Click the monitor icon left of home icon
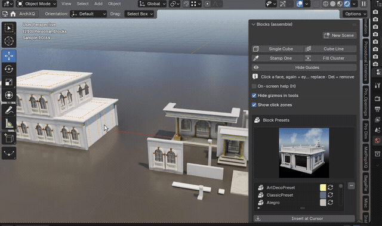 5,14
